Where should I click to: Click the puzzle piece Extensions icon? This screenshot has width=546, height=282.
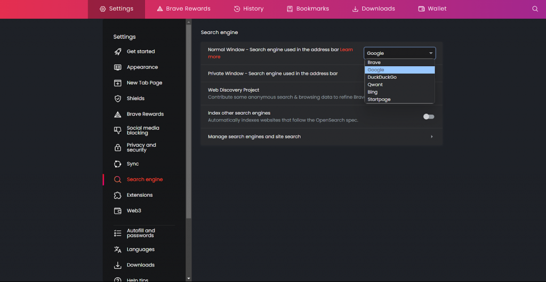(x=118, y=195)
